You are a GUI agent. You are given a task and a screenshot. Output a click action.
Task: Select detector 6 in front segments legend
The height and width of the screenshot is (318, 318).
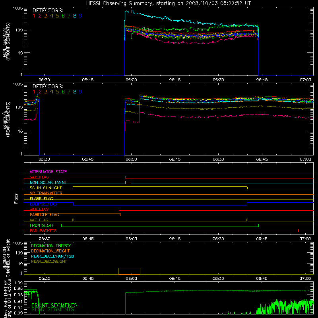click(x=63, y=16)
